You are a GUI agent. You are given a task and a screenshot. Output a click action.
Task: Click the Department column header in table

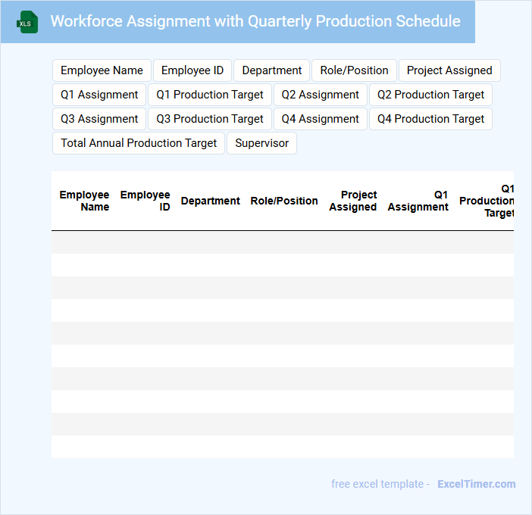210,201
